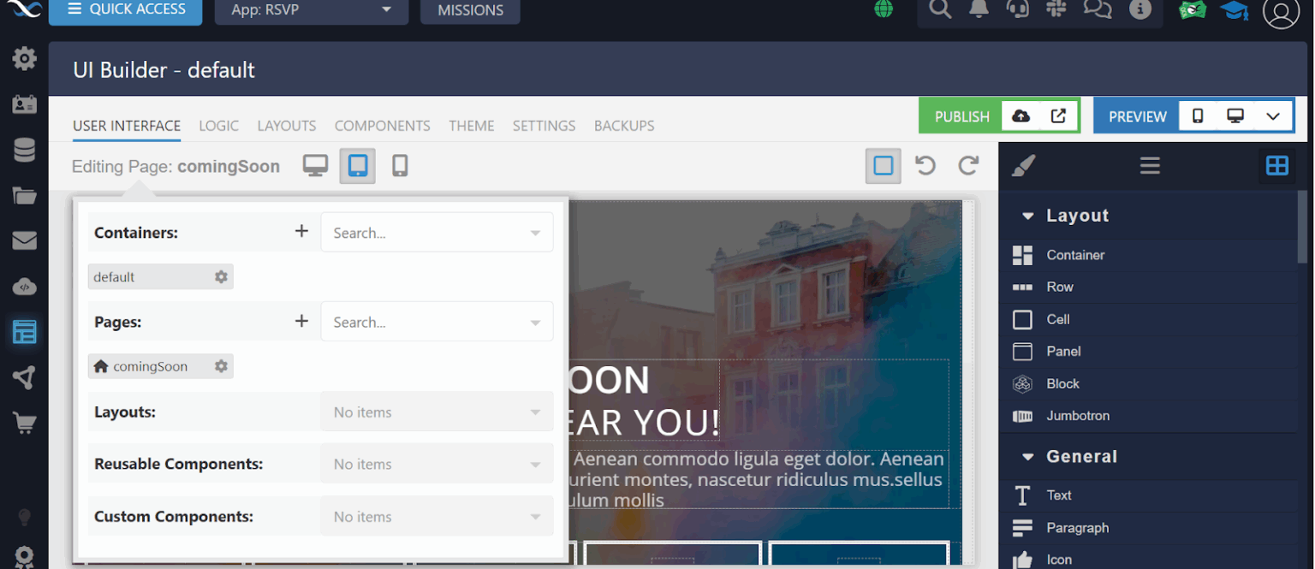Click the PUBLISH button

point(961,115)
